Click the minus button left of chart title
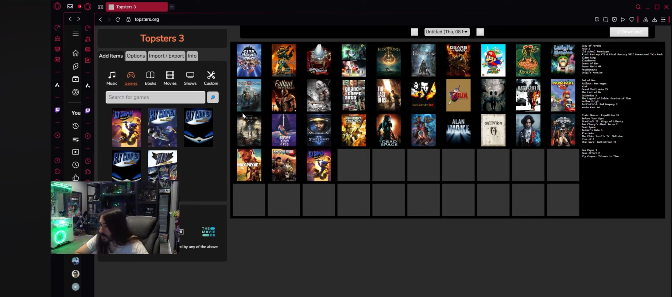This screenshot has width=672, height=297. point(414,32)
